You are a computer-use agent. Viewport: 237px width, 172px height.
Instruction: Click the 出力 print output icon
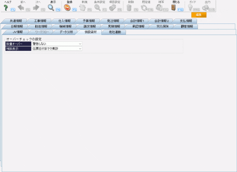(x=206, y=8)
